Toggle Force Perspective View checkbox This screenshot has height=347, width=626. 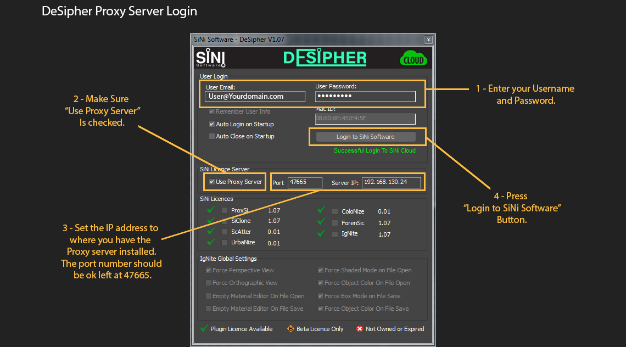pos(209,270)
